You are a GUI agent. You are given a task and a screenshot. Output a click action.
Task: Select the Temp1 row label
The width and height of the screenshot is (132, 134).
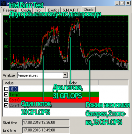click(14, 94)
